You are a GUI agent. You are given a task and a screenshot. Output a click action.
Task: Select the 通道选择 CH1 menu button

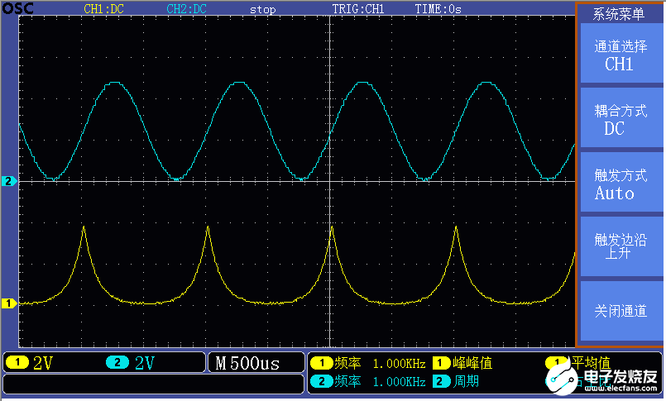pos(621,53)
